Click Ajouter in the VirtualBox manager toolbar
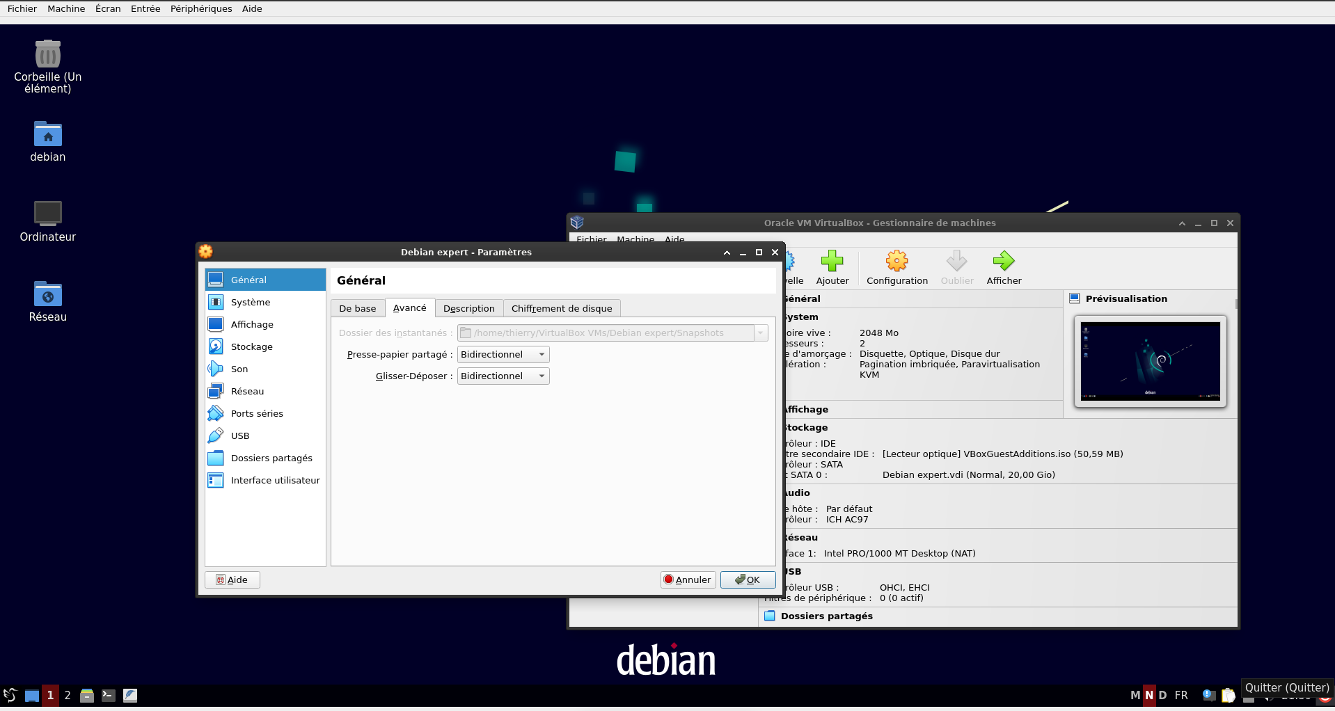 (832, 268)
